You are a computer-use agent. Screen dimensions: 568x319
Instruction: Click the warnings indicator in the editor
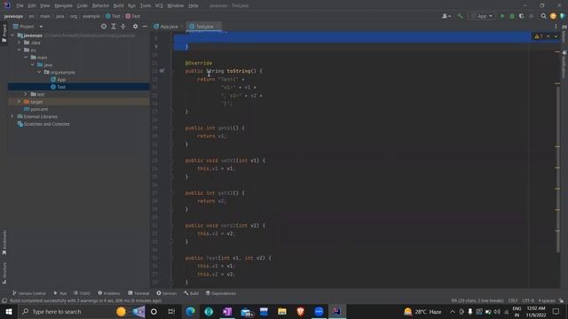click(539, 36)
